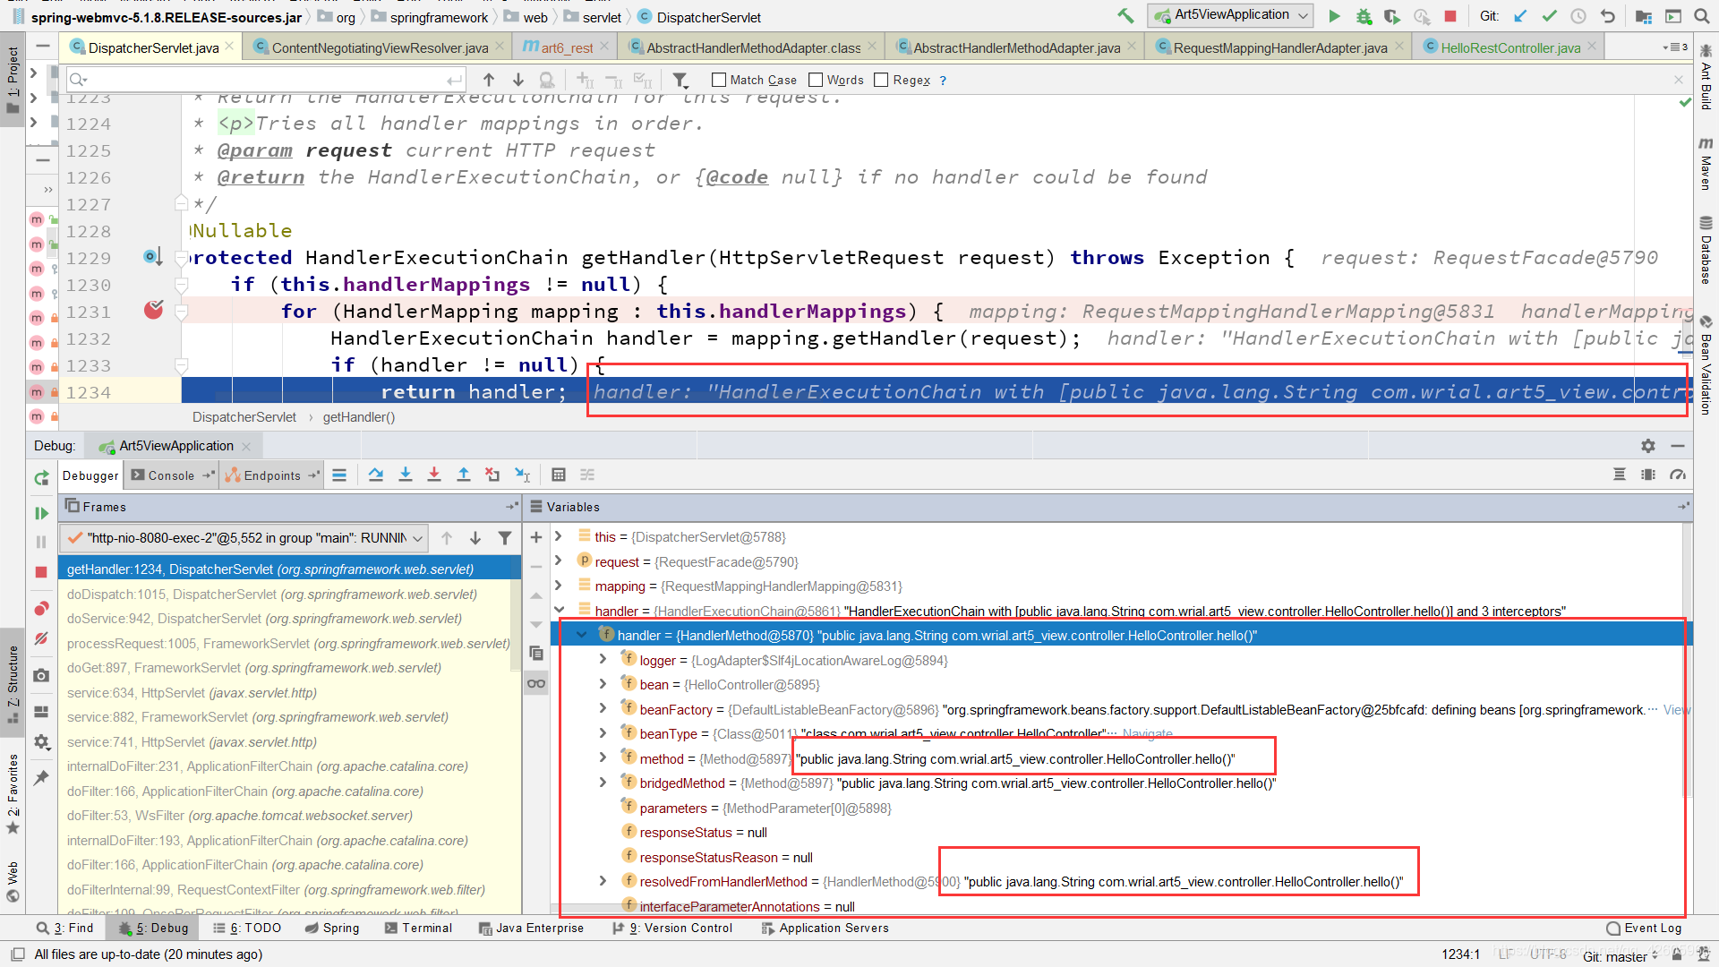Image resolution: width=1719 pixels, height=967 pixels.
Task: Stop the app with the red square in the top toolbar
Action: [1450, 16]
